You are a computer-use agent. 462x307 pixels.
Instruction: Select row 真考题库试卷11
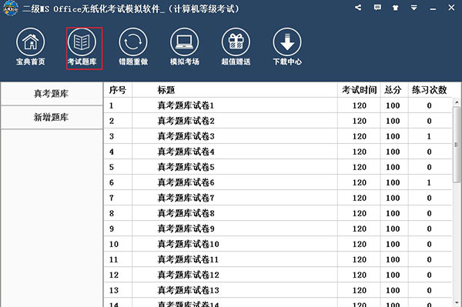278,259
